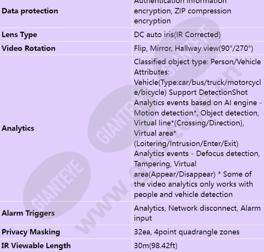The height and width of the screenshot is (252, 264).
Task: Click Classified object type: Person/Vehicle text
Action: tap(197, 62)
